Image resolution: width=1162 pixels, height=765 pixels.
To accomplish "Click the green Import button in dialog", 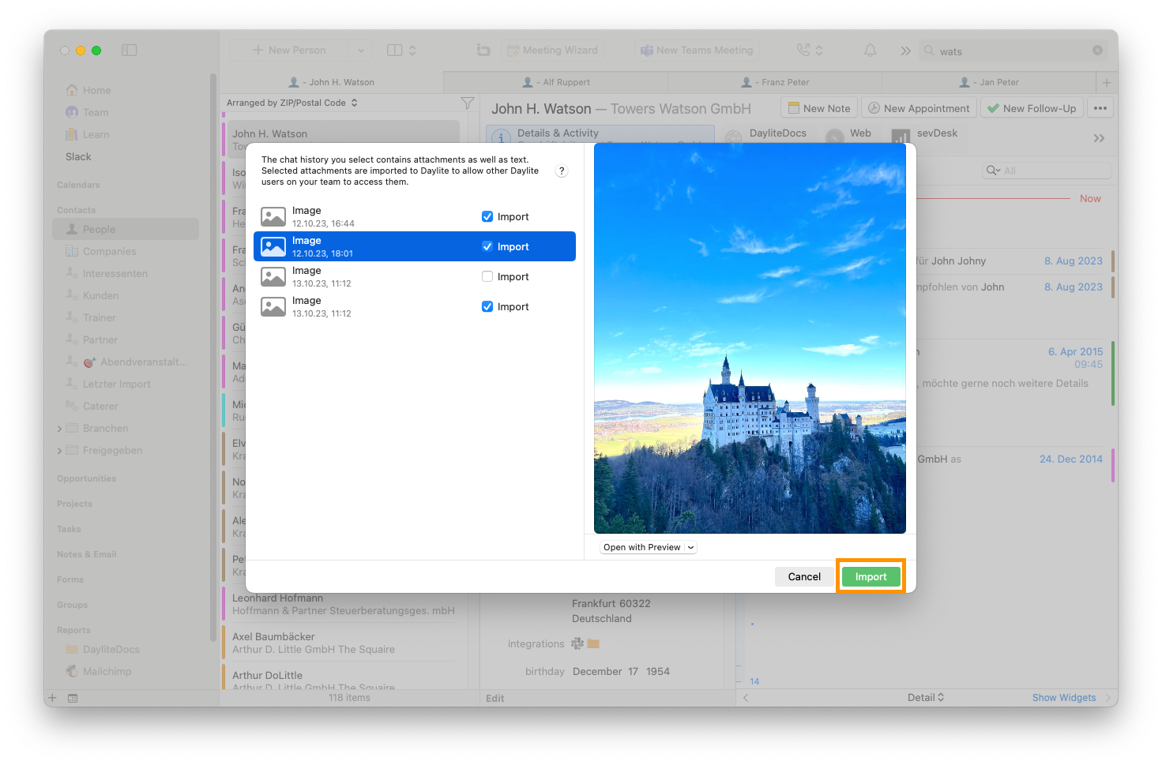I will point(871,577).
